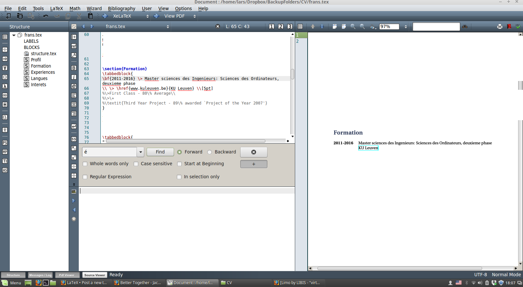Open the AS asymptote commands panel
Viewport: 523px width, 287px height.
(x=5, y=170)
